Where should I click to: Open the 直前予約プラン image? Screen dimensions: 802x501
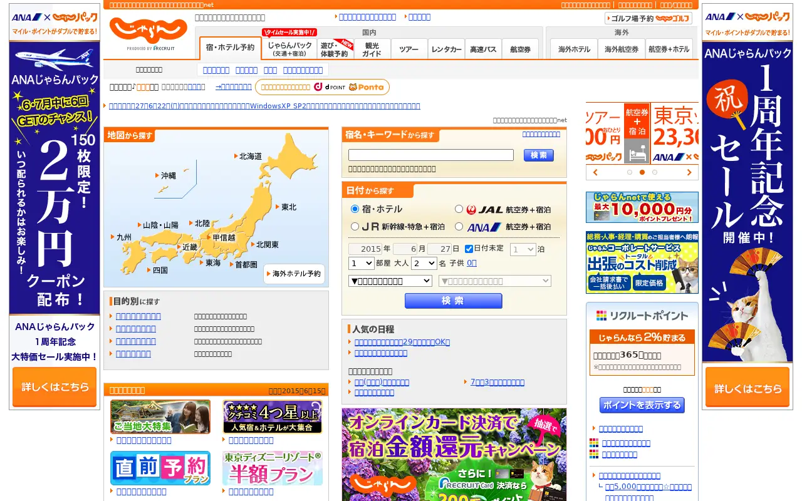point(160,468)
